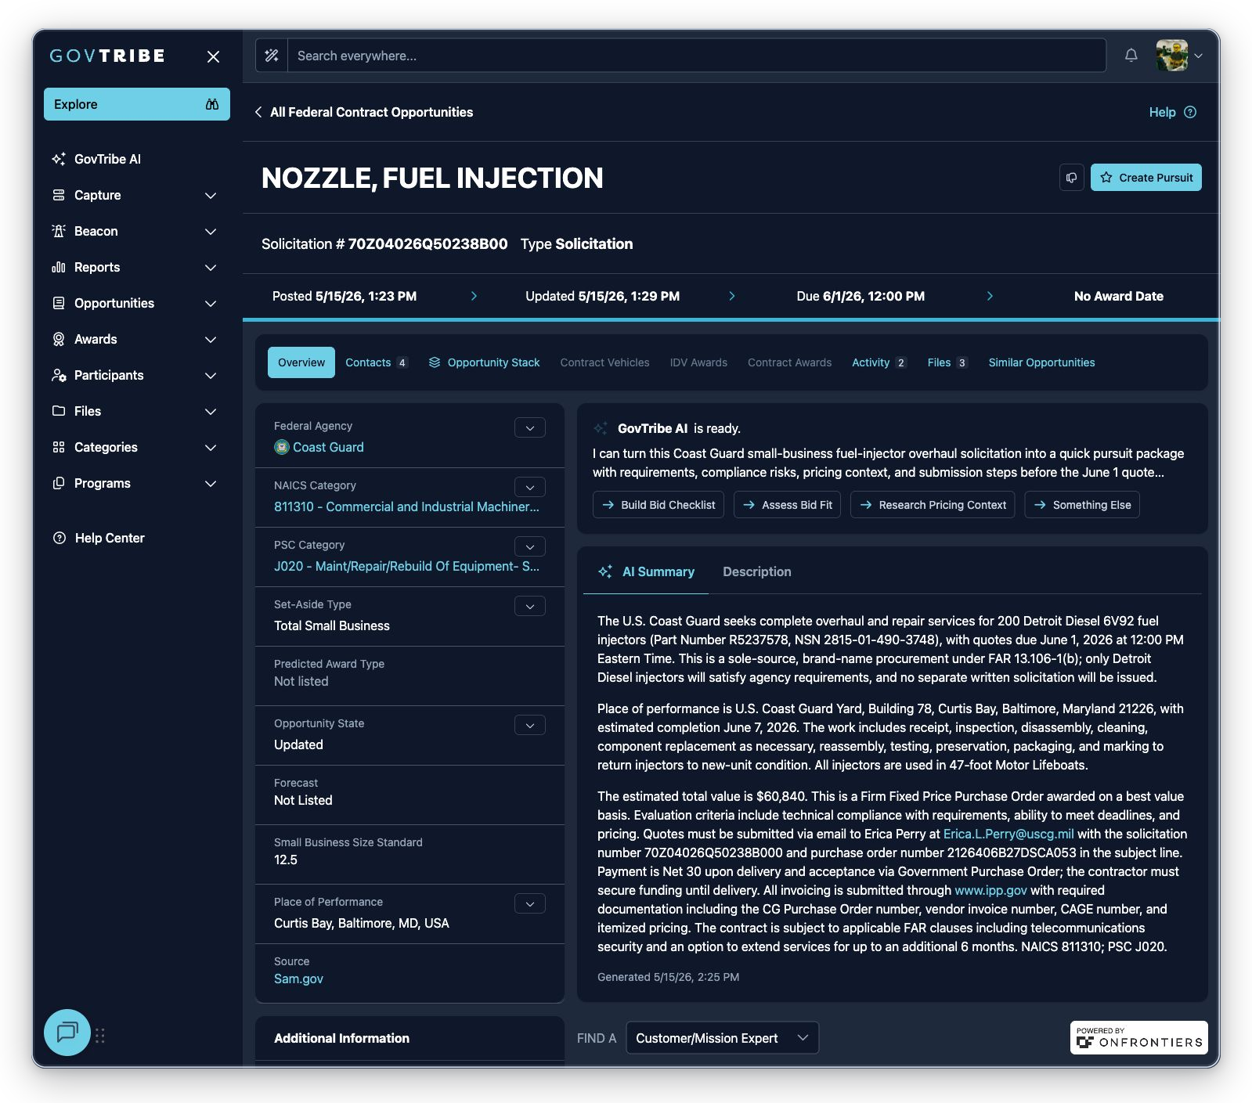Image resolution: width=1252 pixels, height=1103 pixels.
Task: Expand the Categories menu chevron
Action: 211,447
